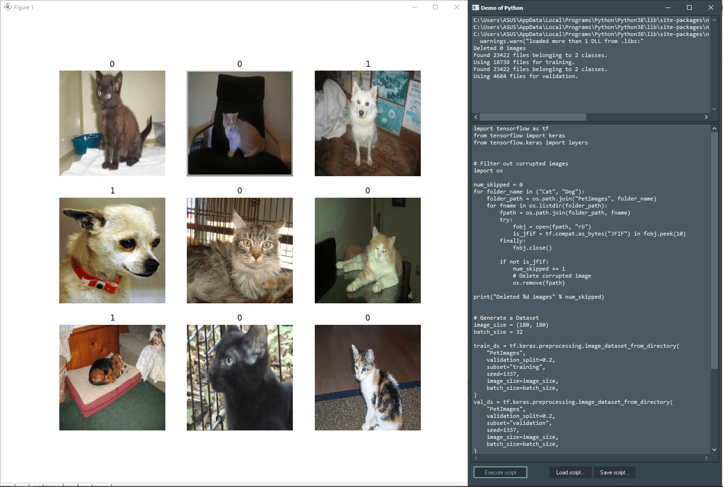
Task: Click the console scrollbar's right arrow
Action: click(x=707, y=117)
